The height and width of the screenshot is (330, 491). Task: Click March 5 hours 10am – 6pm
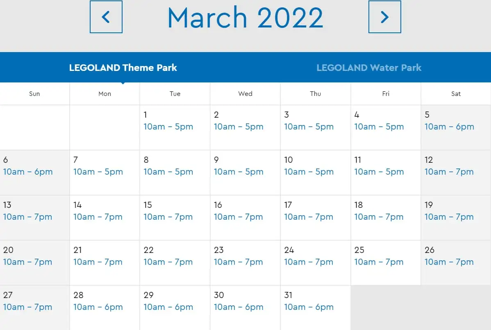[449, 127]
